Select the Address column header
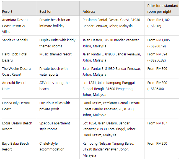Viewport: 181px width, 161px height. tap(89, 12)
